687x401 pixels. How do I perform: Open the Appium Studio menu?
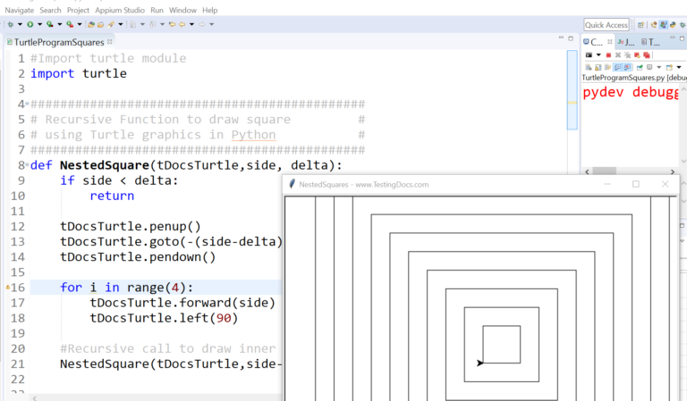pyautogui.click(x=120, y=10)
